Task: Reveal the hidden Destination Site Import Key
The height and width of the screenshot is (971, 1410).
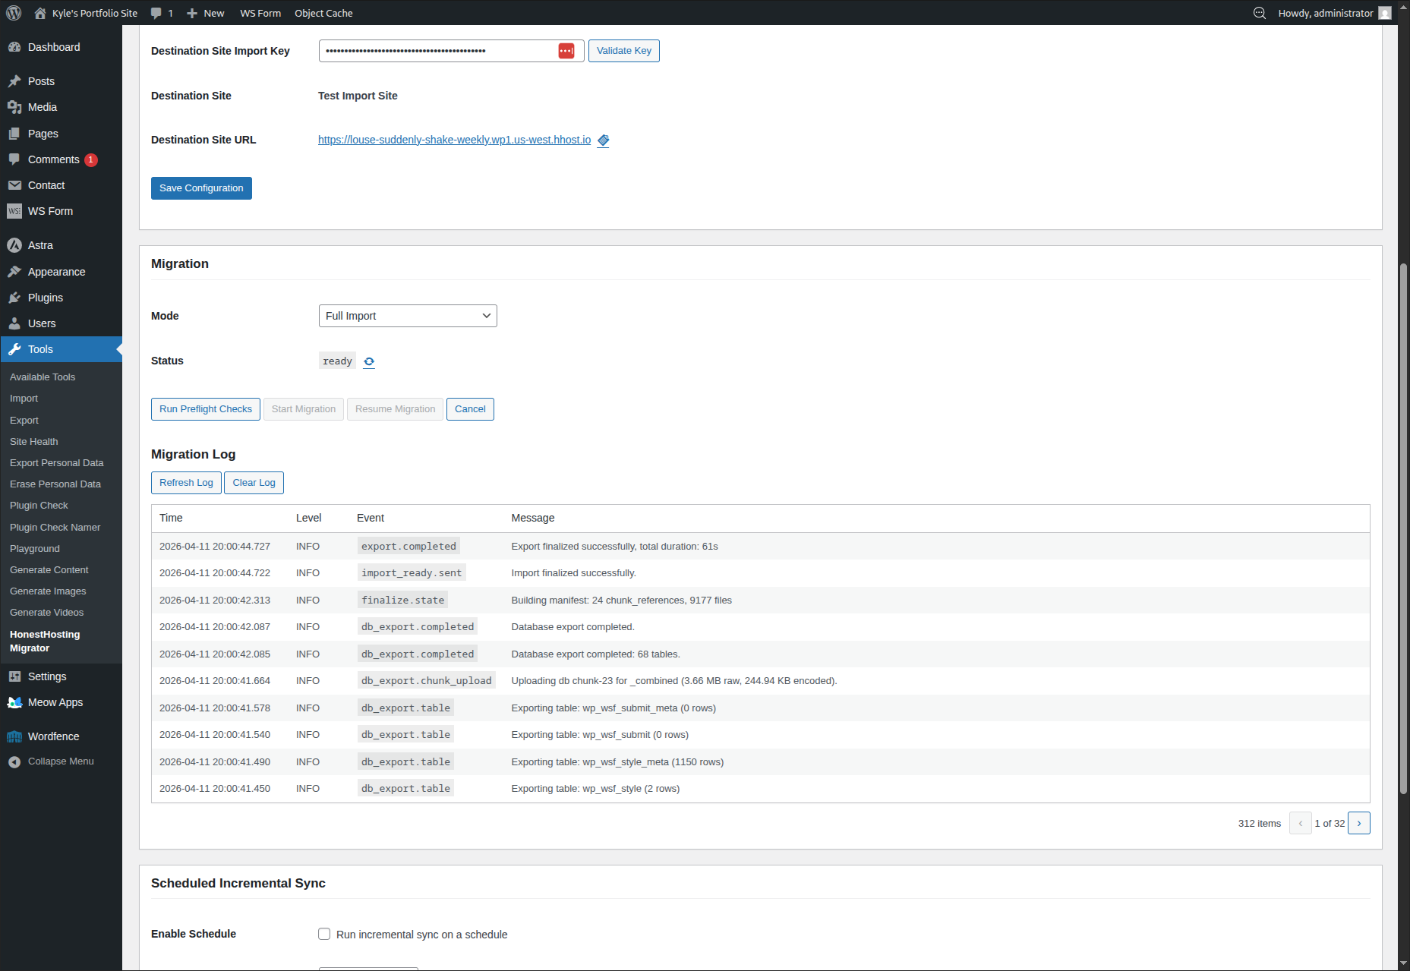Action: pyautogui.click(x=566, y=50)
